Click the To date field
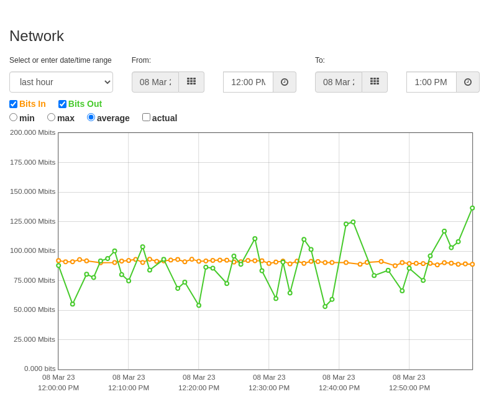This screenshot has height=394, width=489. [339, 82]
